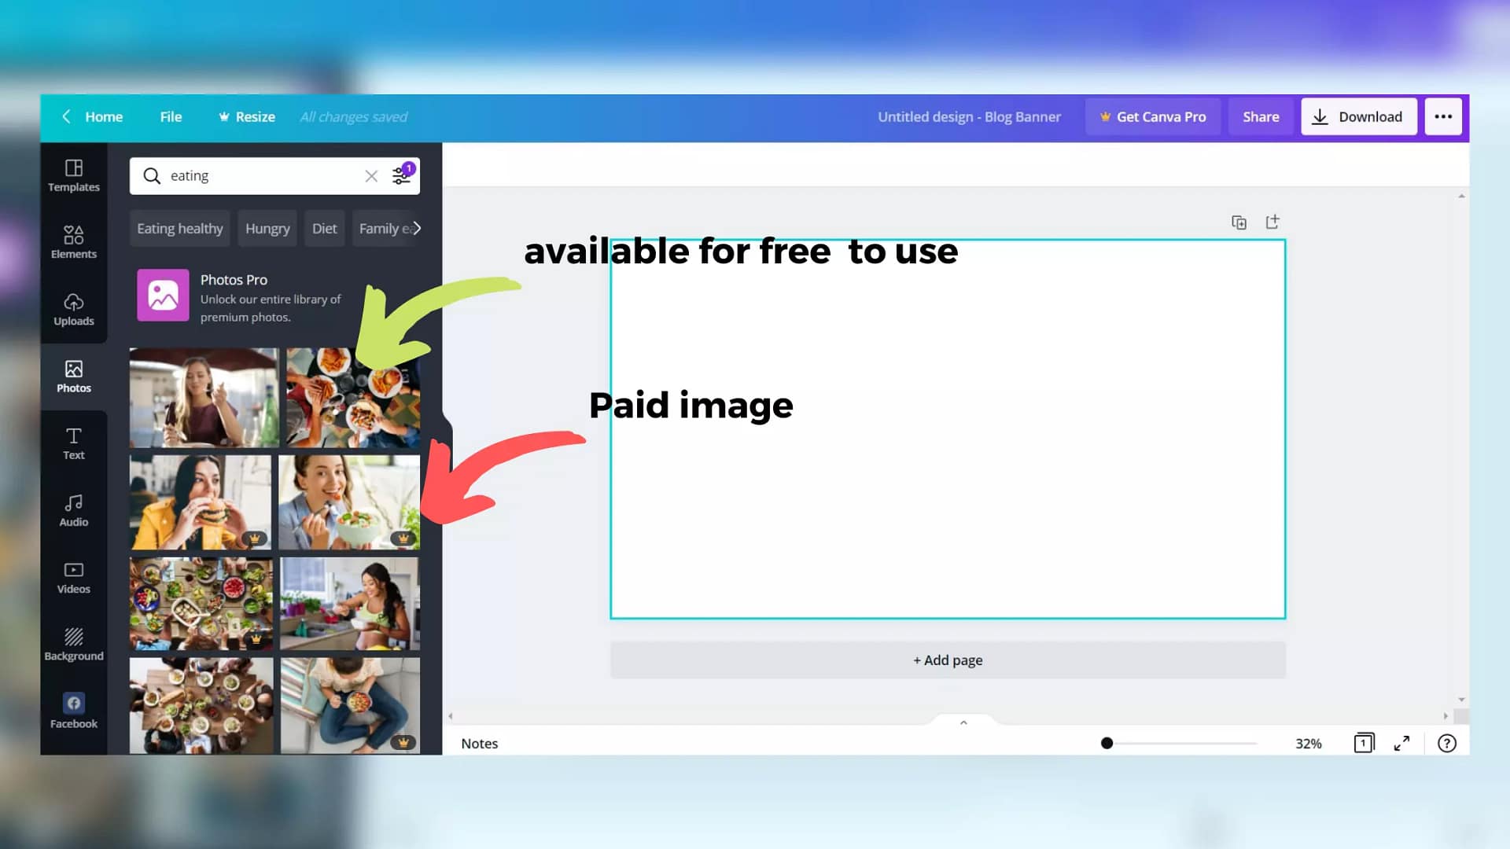This screenshot has height=849, width=1510.
Task: Toggle fullscreen presentation mode
Action: pos(1401,743)
